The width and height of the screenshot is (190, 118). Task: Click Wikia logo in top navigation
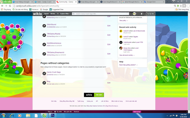pos(37,14)
